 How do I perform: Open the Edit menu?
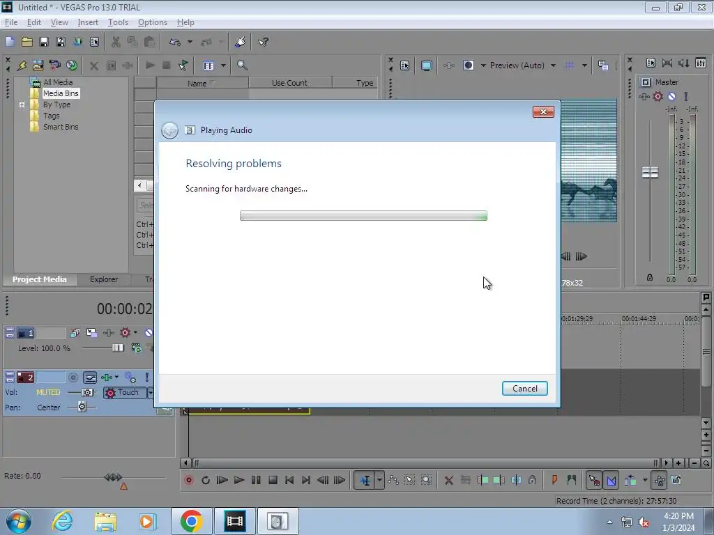click(34, 22)
